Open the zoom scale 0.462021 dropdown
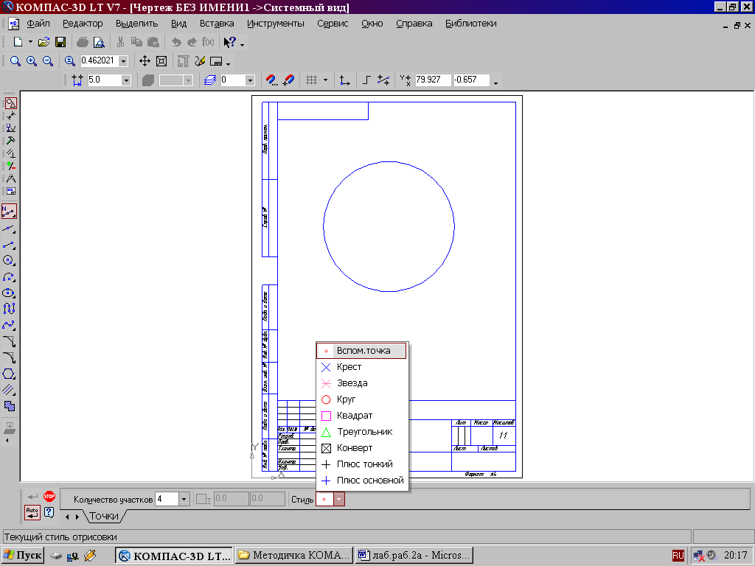755x566 pixels. 123,61
